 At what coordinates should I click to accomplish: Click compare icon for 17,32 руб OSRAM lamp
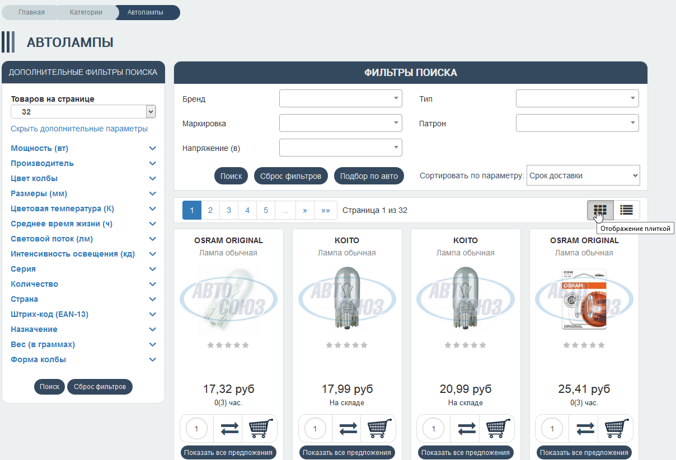tap(228, 429)
